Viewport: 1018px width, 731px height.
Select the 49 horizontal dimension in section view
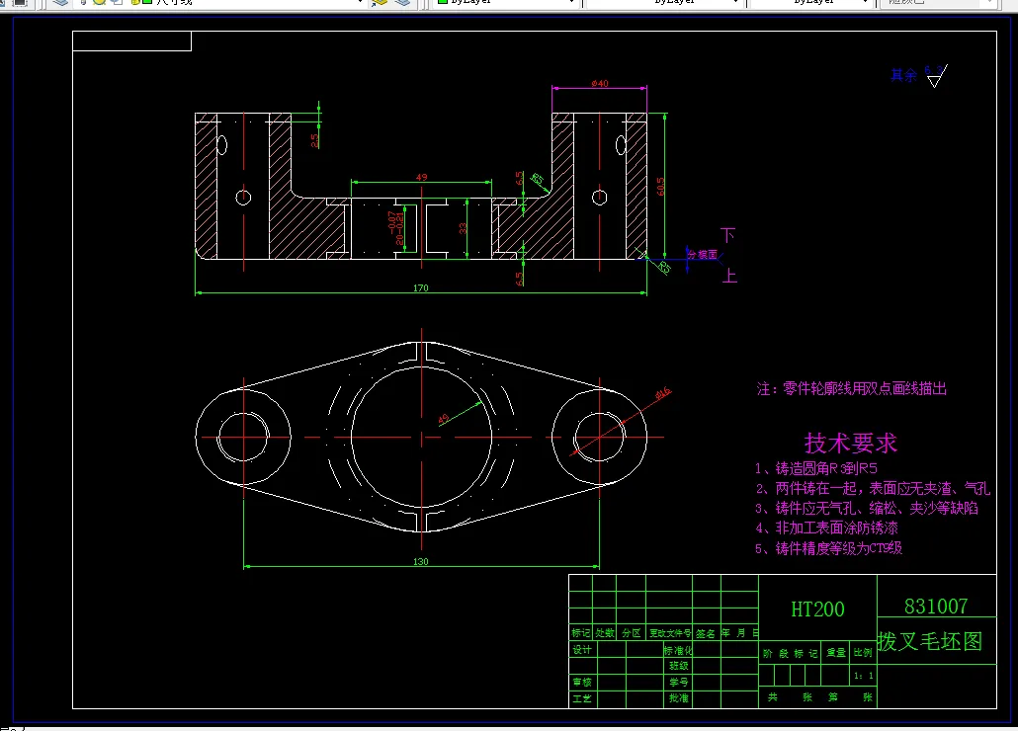[421, 177]
